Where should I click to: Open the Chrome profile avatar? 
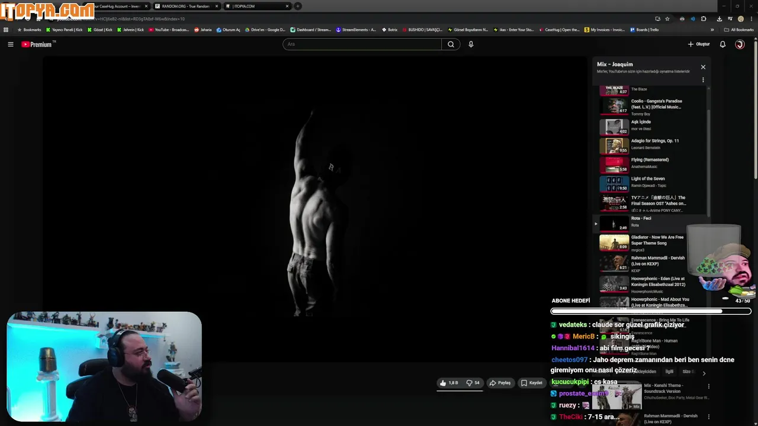[x=740, y=18]
